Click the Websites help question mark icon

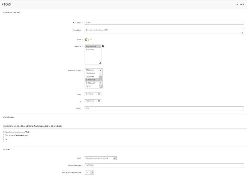pos(103,46)
